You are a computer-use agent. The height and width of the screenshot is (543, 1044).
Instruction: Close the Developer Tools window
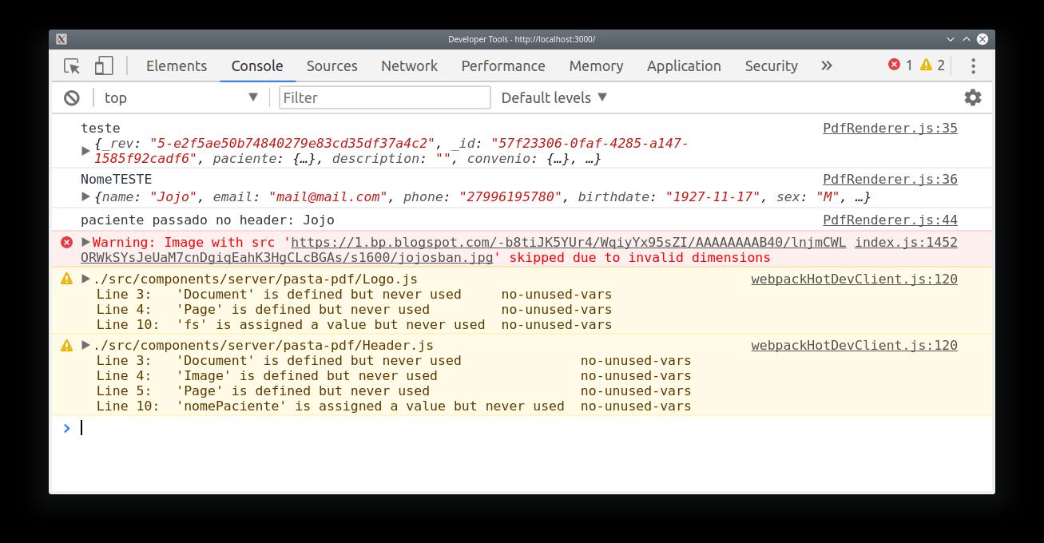pyautogui.click(x=982, y=39)
